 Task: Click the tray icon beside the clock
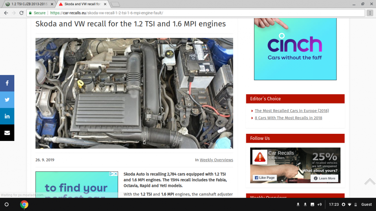(343, 205)
